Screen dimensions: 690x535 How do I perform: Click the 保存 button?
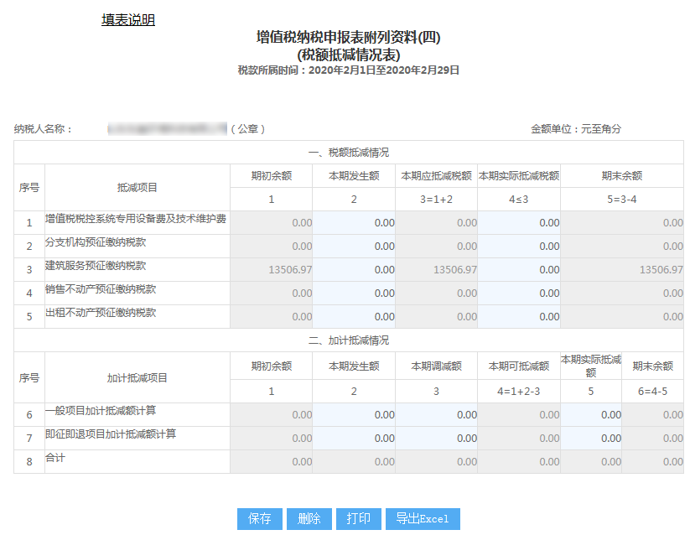click(x=260, y=519)
